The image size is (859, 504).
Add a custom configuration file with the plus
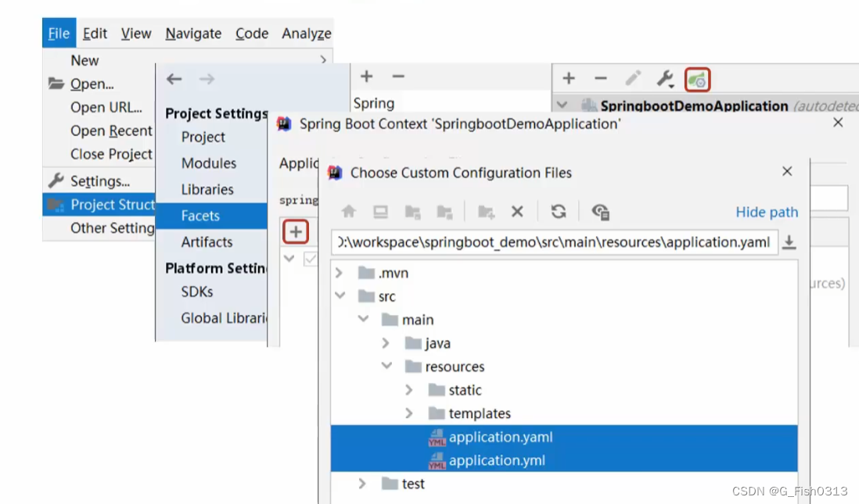coord(296,231)
